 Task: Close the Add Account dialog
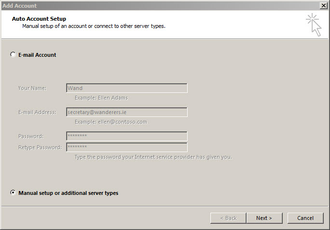click(x=323, y=6)
